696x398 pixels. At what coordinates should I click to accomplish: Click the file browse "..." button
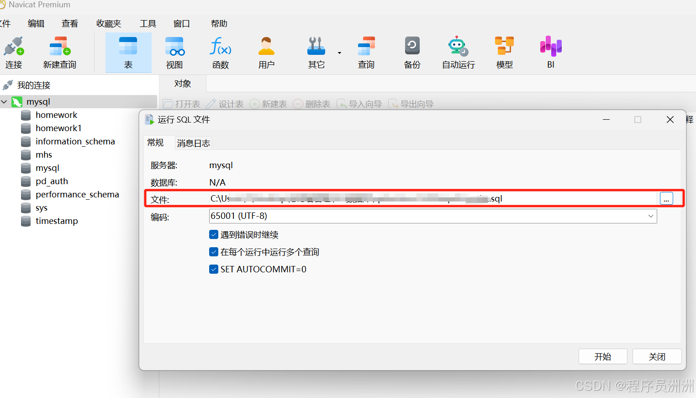coord(666,199)
